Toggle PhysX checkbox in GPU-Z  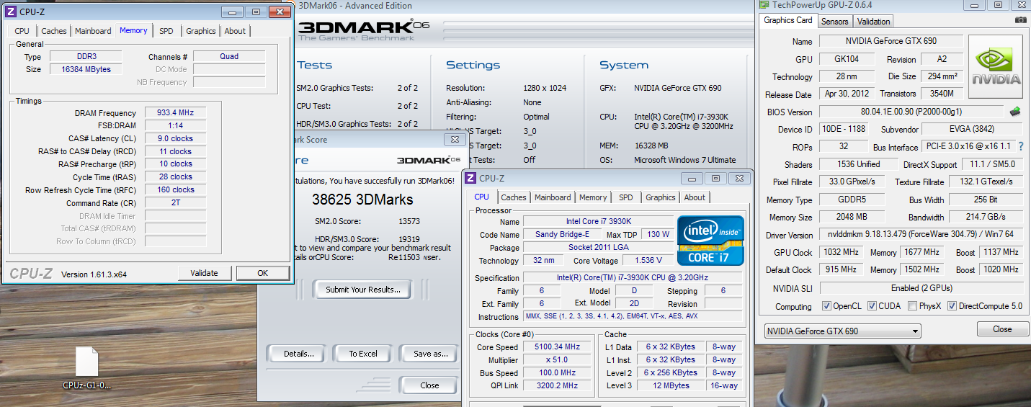coord(913,306)
